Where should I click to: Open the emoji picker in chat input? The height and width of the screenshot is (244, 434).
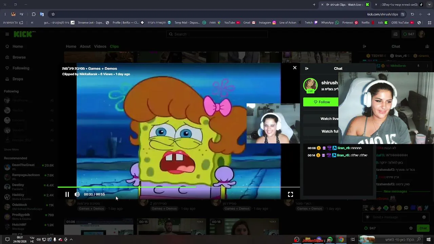(x=424, y=217)
